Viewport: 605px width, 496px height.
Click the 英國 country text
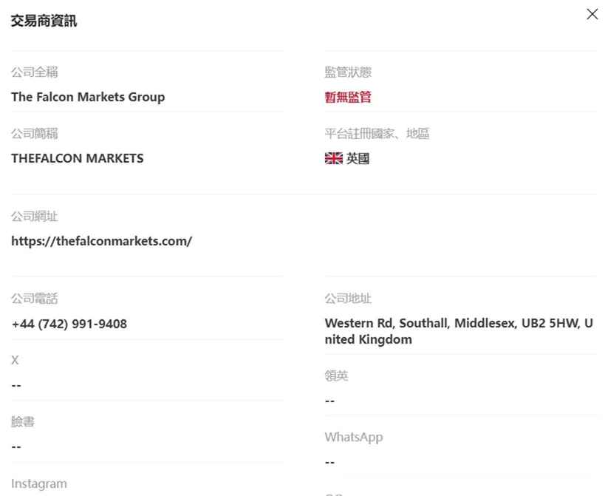click(x=358, y=158)
